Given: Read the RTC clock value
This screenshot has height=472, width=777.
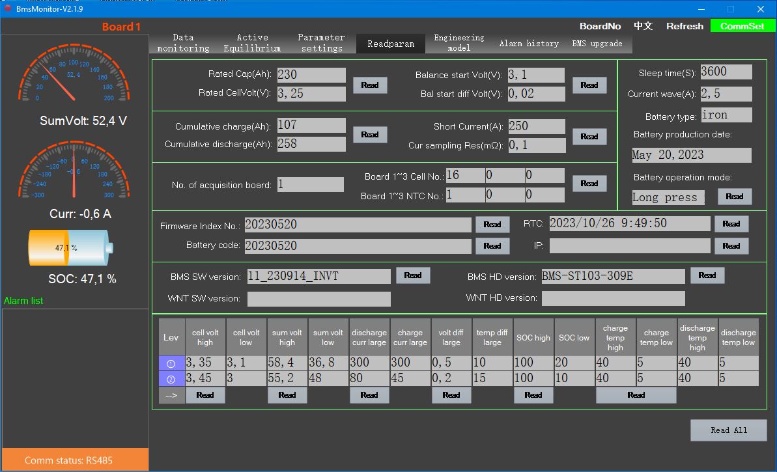Looking at the screenshot, I should pyautogui.click(x=731, y=224).
